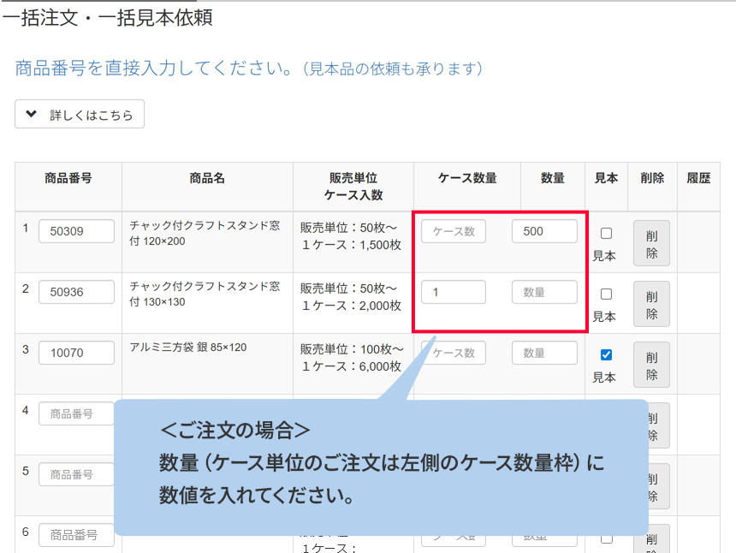Check the 見本 checkbox for product 50936
The image size is (736, 553).
tap(606, 294)
